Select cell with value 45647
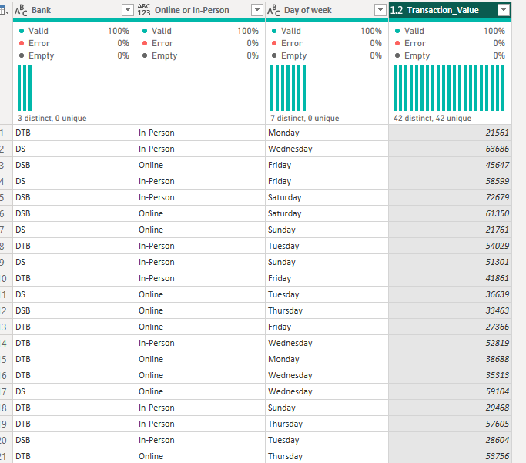Screen dimensions: 526x463 450,165
